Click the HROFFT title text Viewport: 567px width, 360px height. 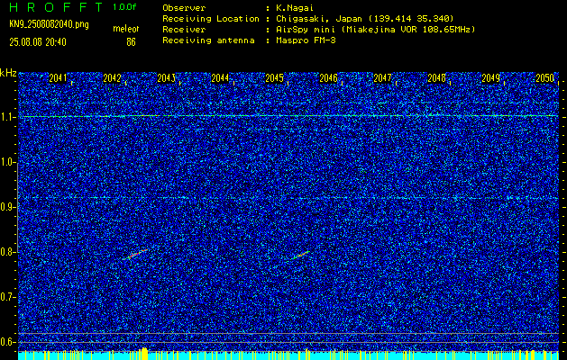[56, 7]
